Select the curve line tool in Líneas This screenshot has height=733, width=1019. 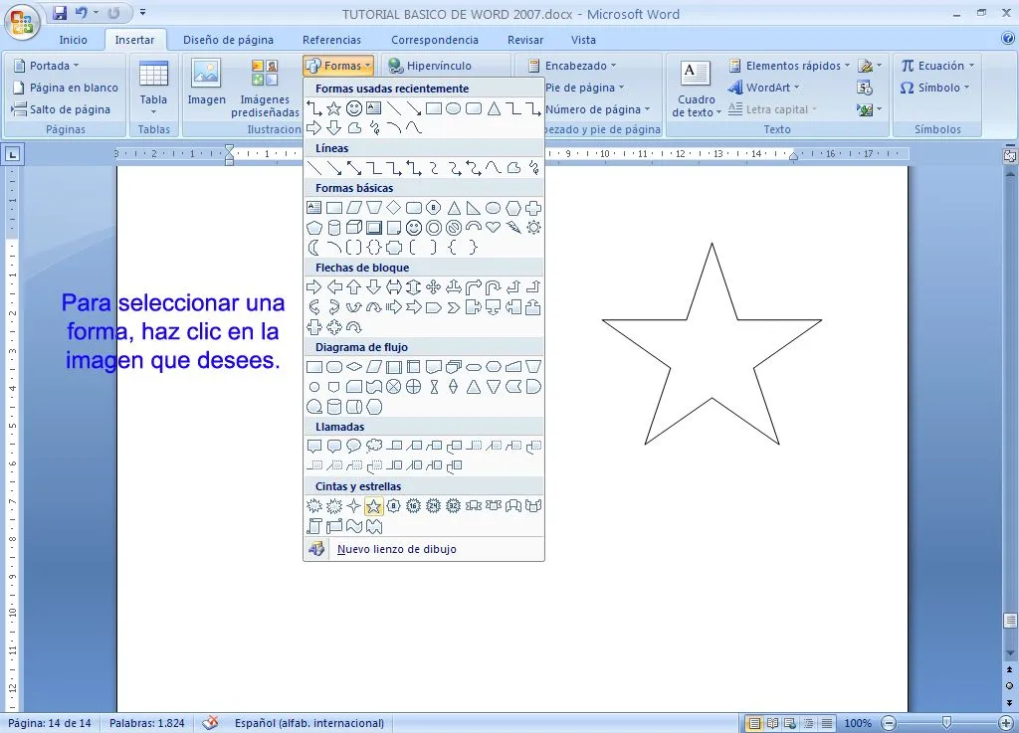[494, 168]
